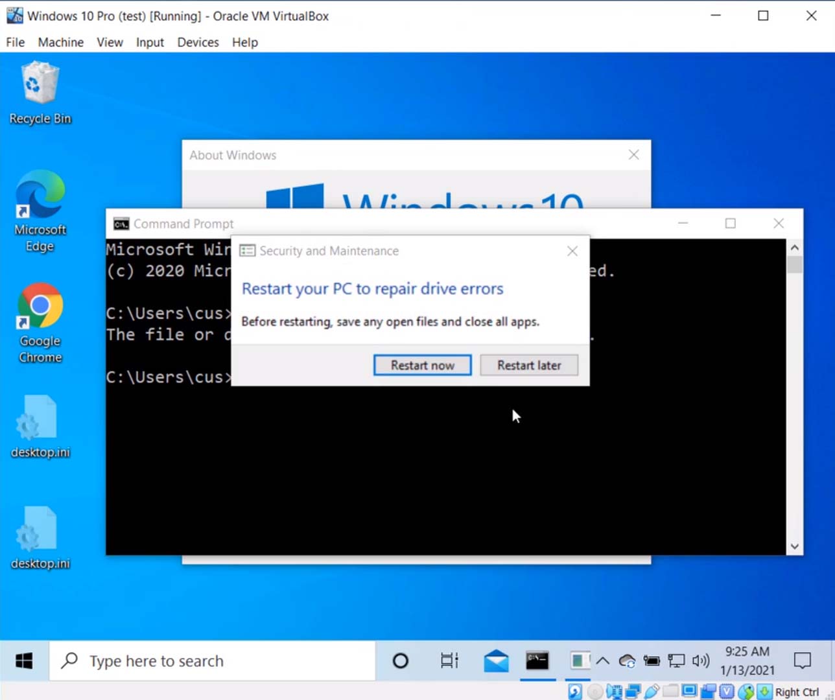The width and height of the screenshot is (835, 700).
Task: Click the VirtualBox USB devices indicator
Action: point(652,692)
